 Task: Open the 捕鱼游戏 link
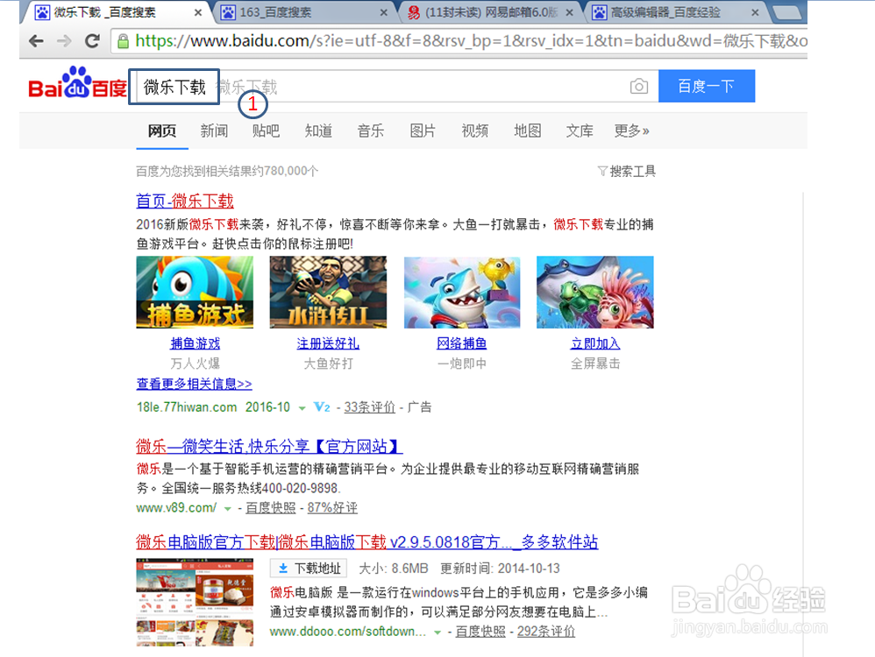coord(196,343)
